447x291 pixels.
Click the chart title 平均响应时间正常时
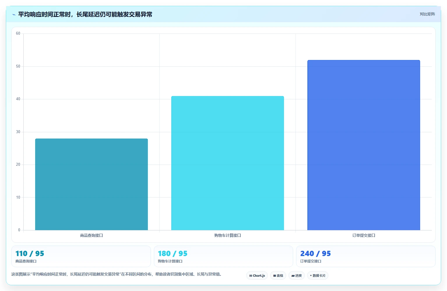(85, 15)
